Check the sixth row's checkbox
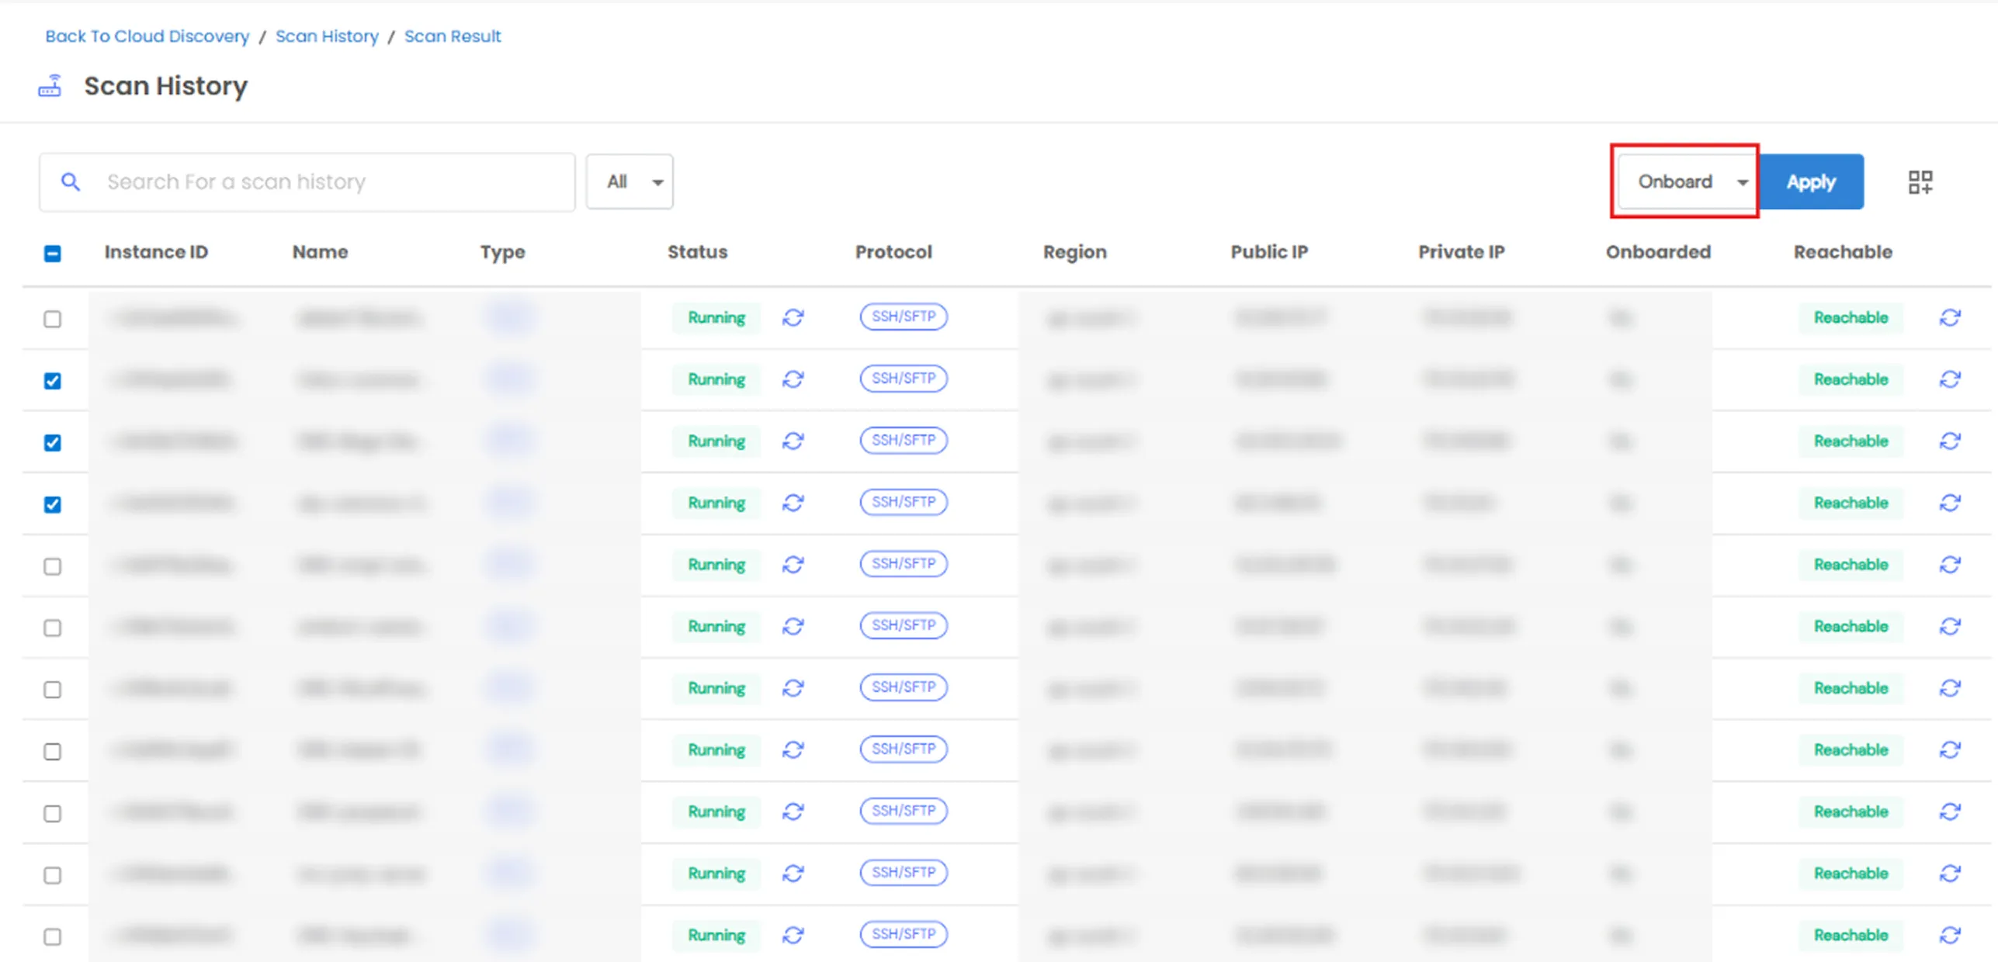This screenshot has width=1998, height=962. point(52,628)
